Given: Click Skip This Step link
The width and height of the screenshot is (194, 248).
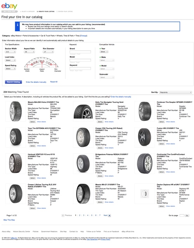Looking at the screenshot, I should pyautogui.click(x=9, y=220).
